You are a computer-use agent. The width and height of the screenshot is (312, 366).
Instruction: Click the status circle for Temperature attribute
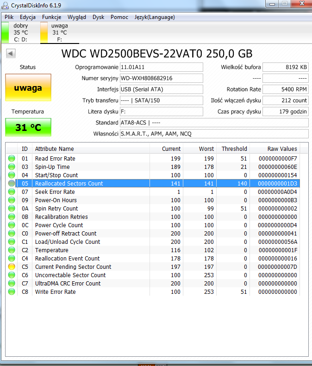coord(12,250)
